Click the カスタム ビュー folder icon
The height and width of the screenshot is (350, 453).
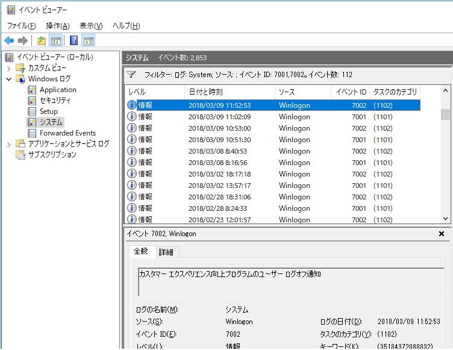click(x=20, y=68)
